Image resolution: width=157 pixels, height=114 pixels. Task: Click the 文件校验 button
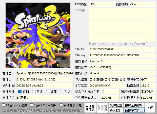click(x=116, y=105)
